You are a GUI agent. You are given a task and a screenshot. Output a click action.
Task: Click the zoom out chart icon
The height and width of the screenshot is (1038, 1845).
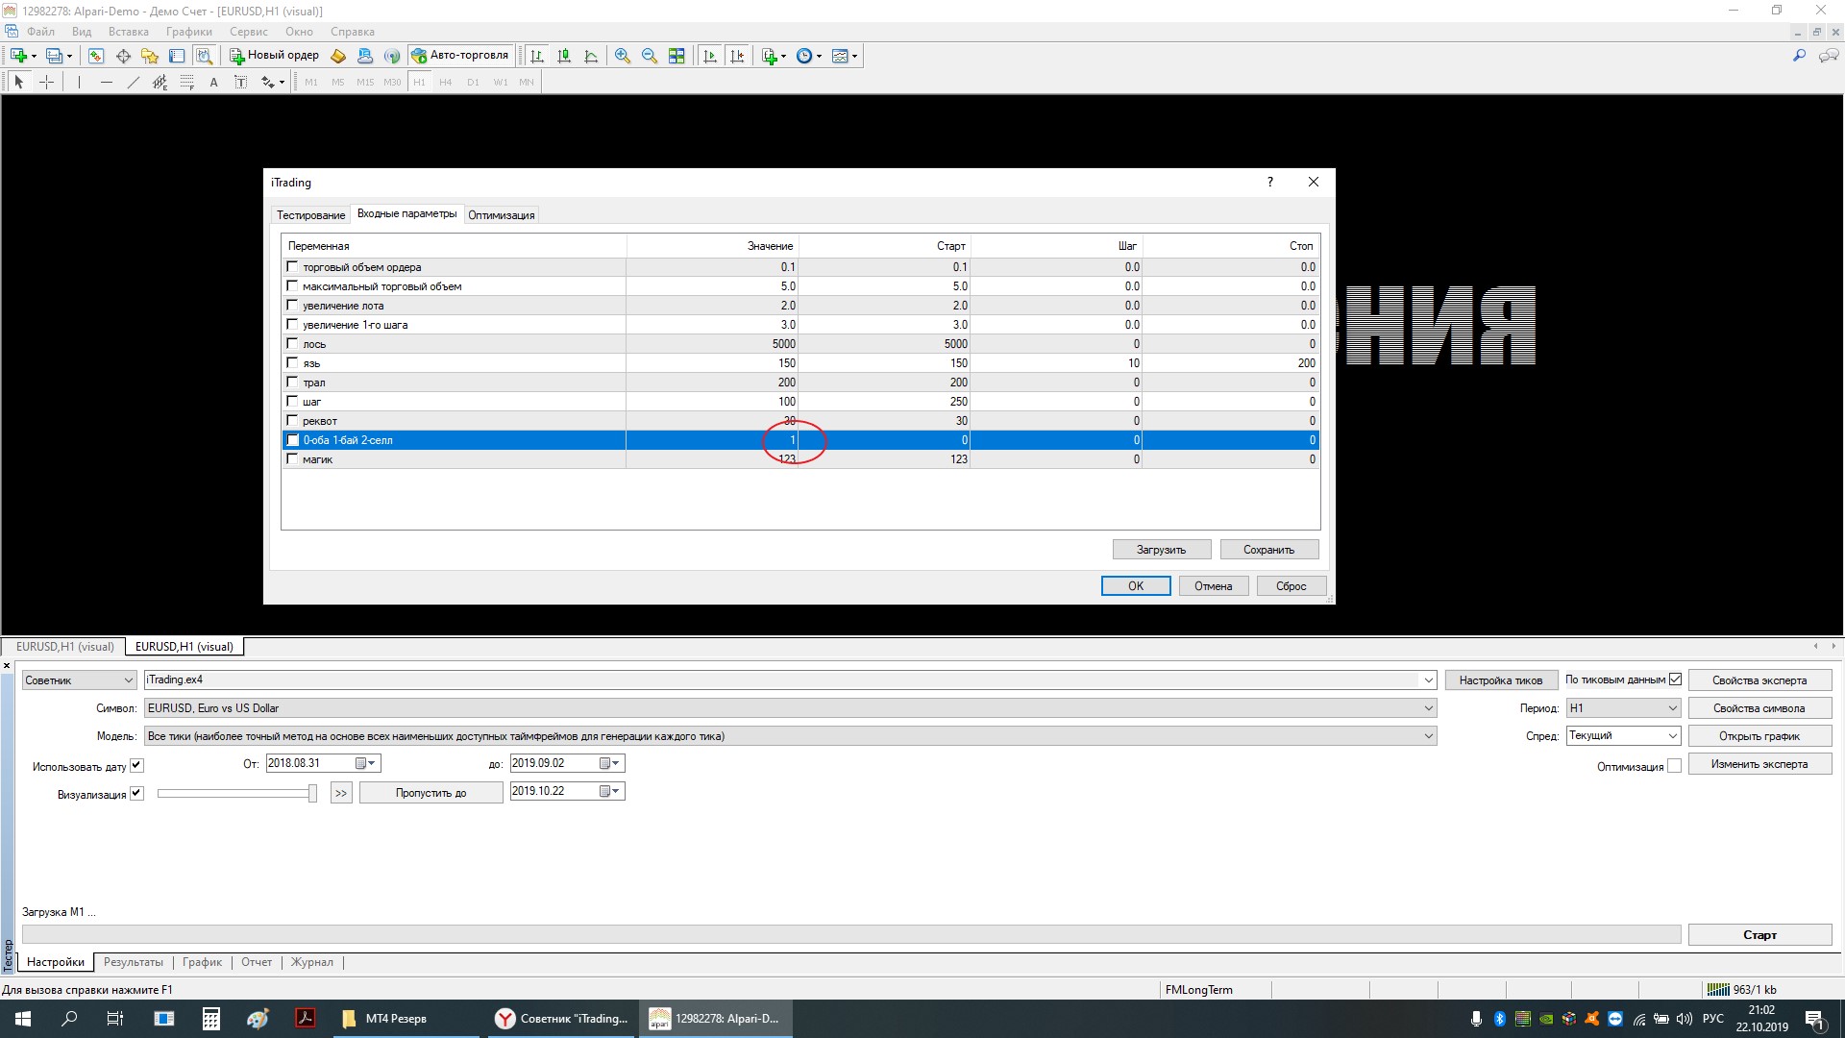point(650,56)
